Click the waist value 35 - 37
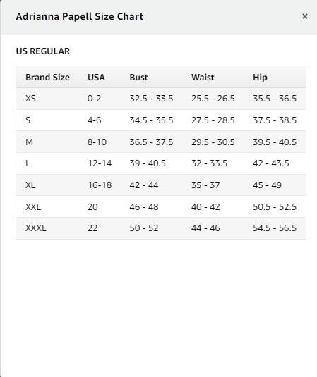Image resolution: width=317 pixels, height=377 pixels. coord(205,185)
